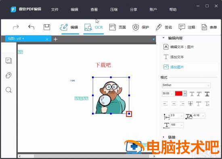Close the current pdf document tab
The image size is (222, 159).
tap(47, 39)
